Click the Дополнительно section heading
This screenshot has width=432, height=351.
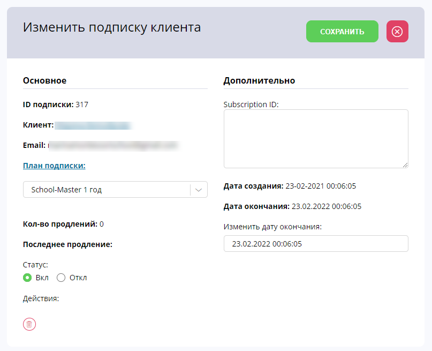point(259,80)
